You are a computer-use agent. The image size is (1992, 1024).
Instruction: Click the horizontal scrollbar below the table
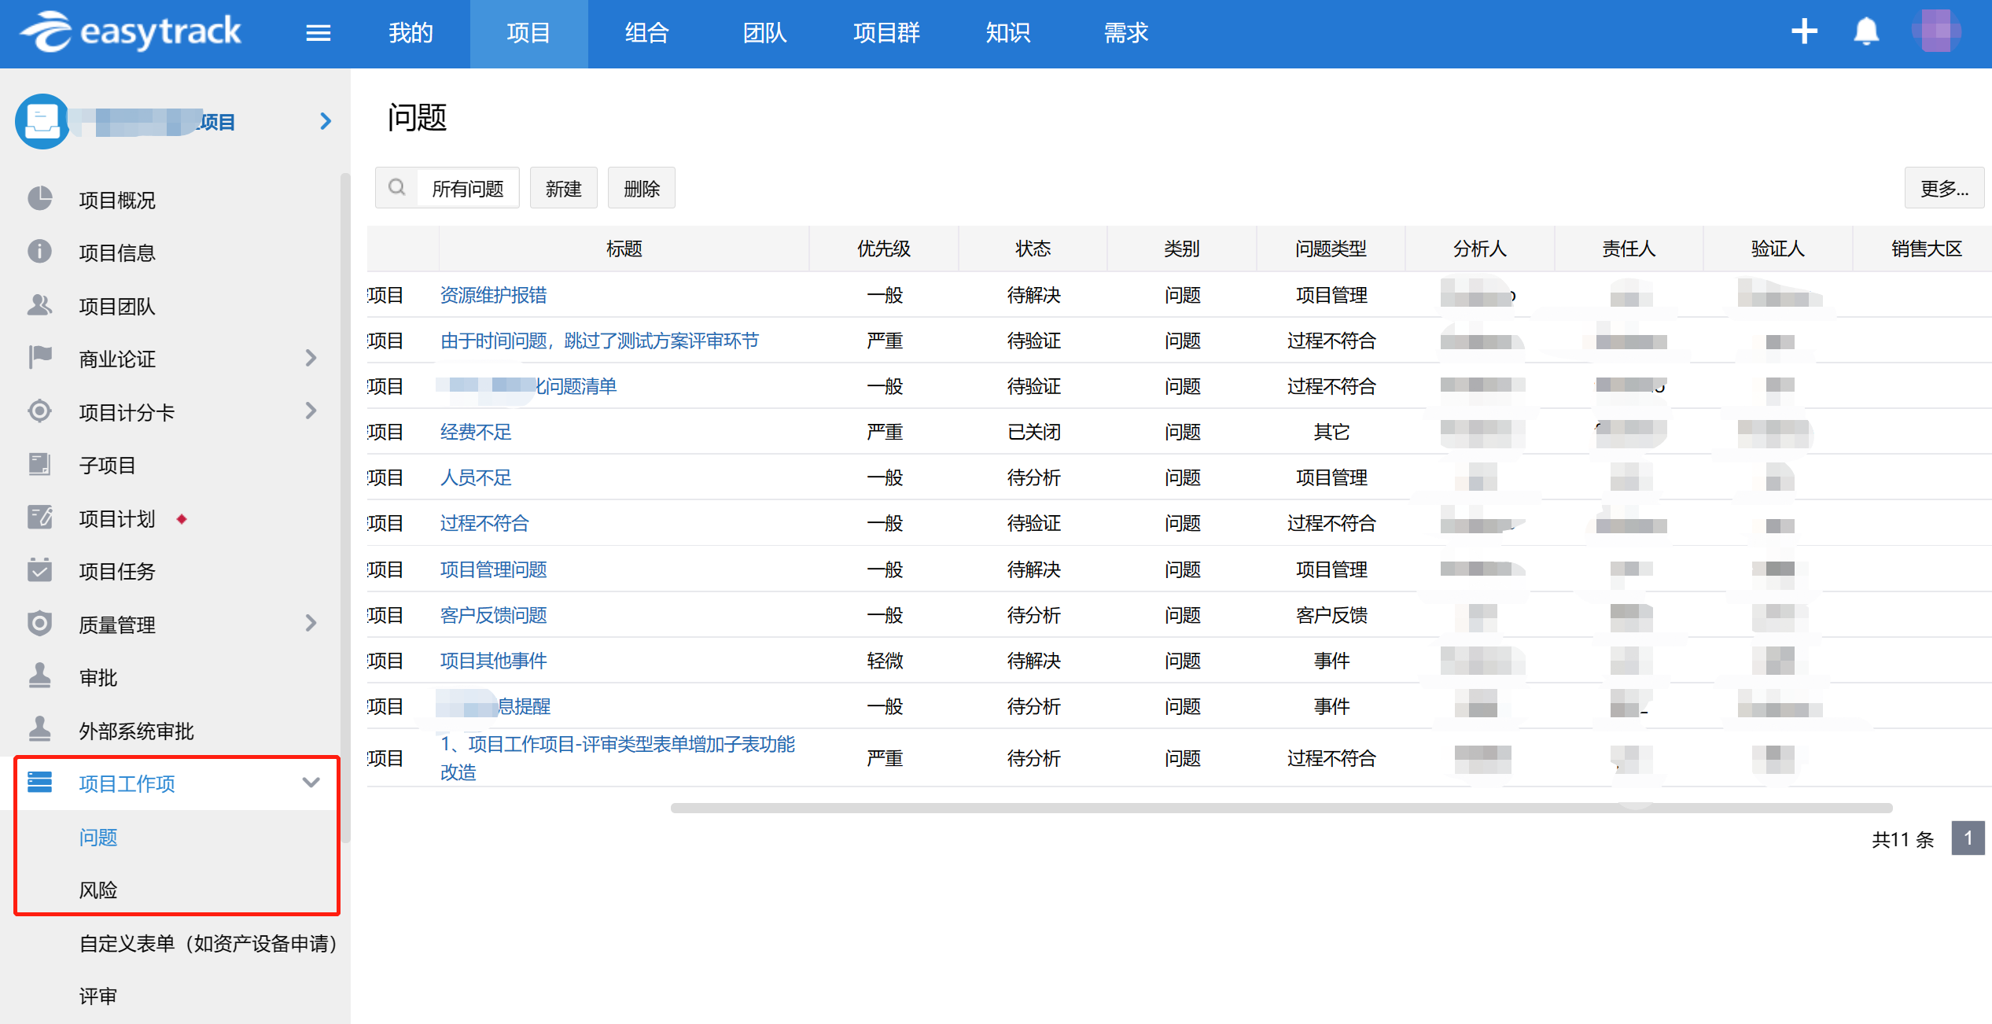[x=1280, y=808]
